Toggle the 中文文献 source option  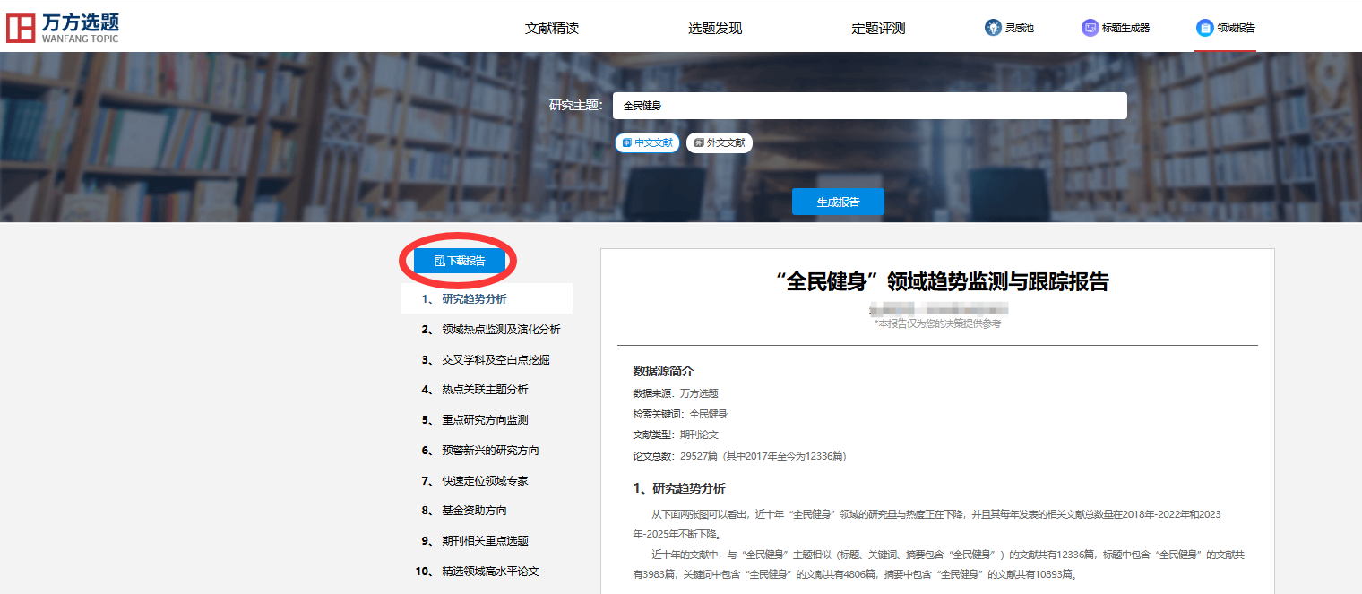(x=647, y=142)
